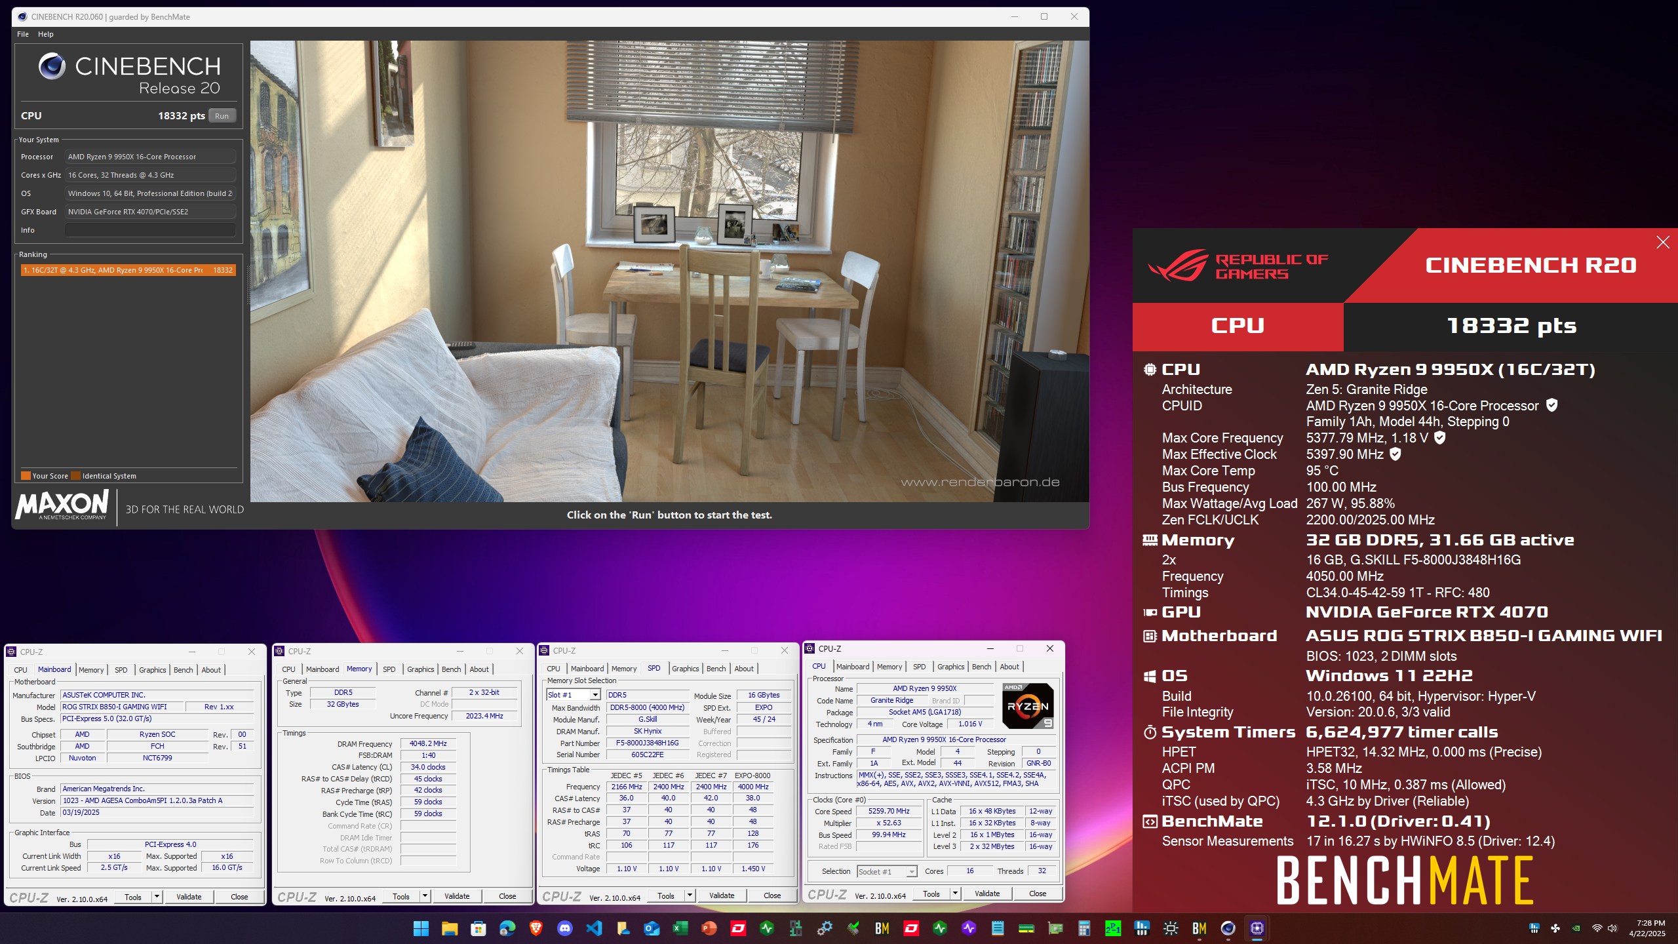This screenshot has height=944, width=1678.
Task: Open Outlook from the taskbar
Action: pos(652,928)
